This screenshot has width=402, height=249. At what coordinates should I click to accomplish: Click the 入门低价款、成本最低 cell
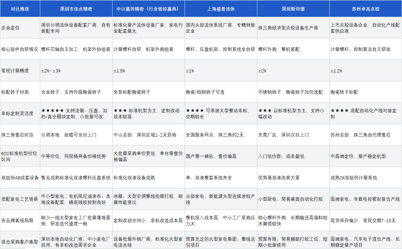[x=293, y=156]
